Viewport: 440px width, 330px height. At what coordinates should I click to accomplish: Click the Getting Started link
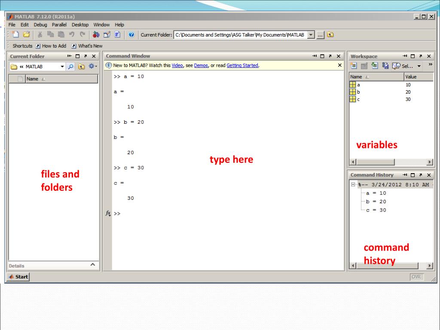[242, 65]
